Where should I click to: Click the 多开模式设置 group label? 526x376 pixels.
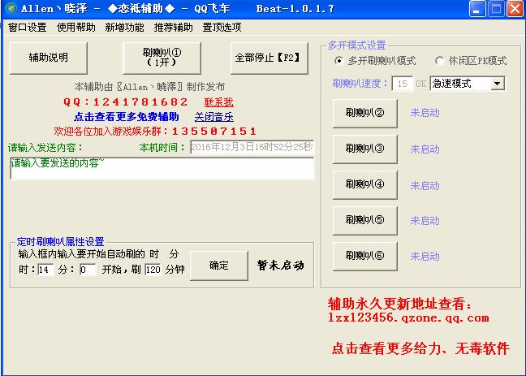[357, 45]
